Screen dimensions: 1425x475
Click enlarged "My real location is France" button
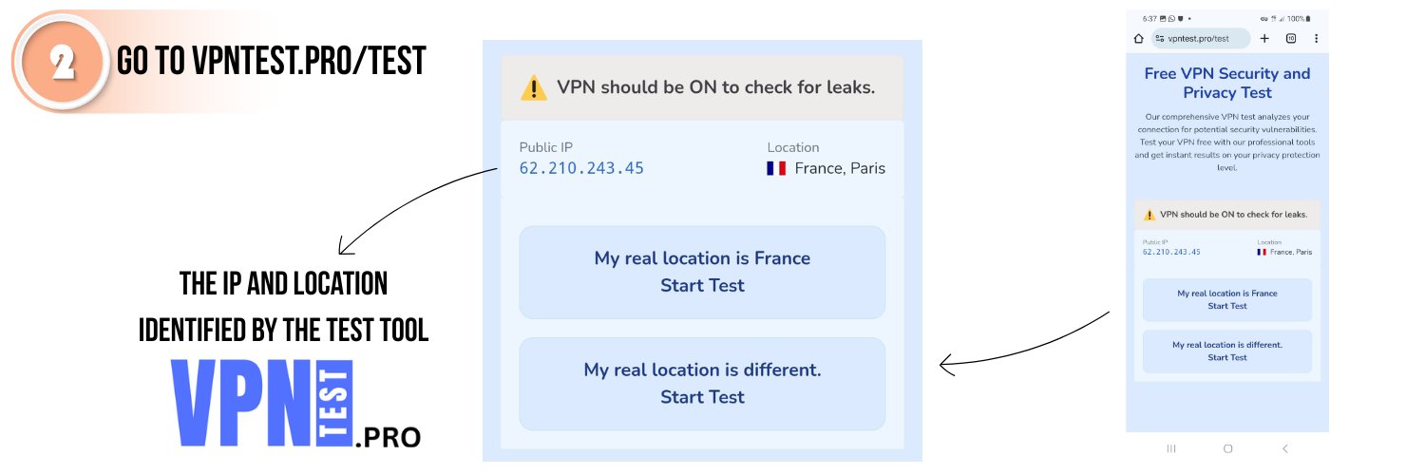click(702, 272)
